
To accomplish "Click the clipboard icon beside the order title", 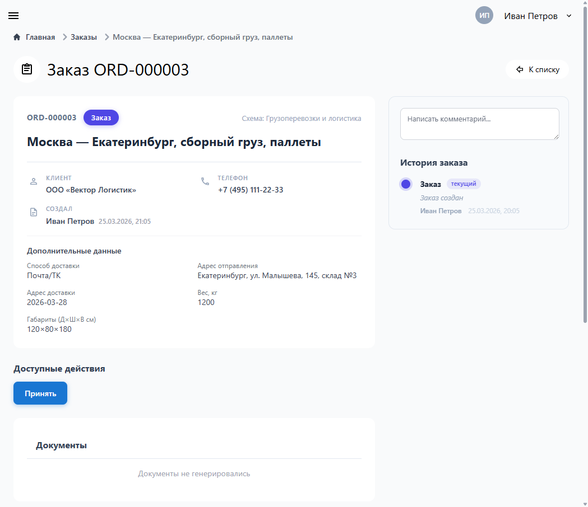I will pos(26,69).
